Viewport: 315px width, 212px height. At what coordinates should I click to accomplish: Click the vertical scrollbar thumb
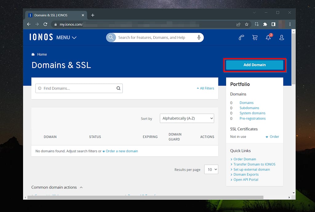[293, 59]
